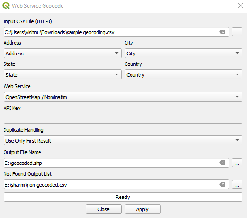Click the 'Web Service' label

click(x=17, y=86)
